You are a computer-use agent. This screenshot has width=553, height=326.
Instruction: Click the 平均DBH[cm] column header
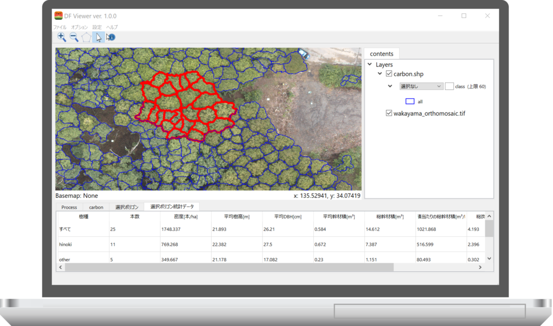coord(288,216)
